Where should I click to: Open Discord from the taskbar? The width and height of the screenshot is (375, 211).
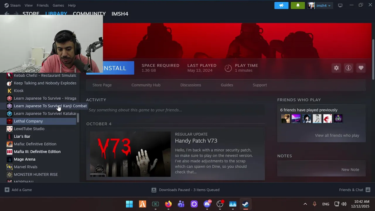click(x=207, y=204)
